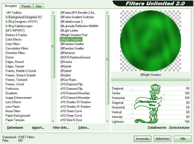Select Convolution Filters category
Viewport: 194px width, 144px height.
click(x=17, y=48)
